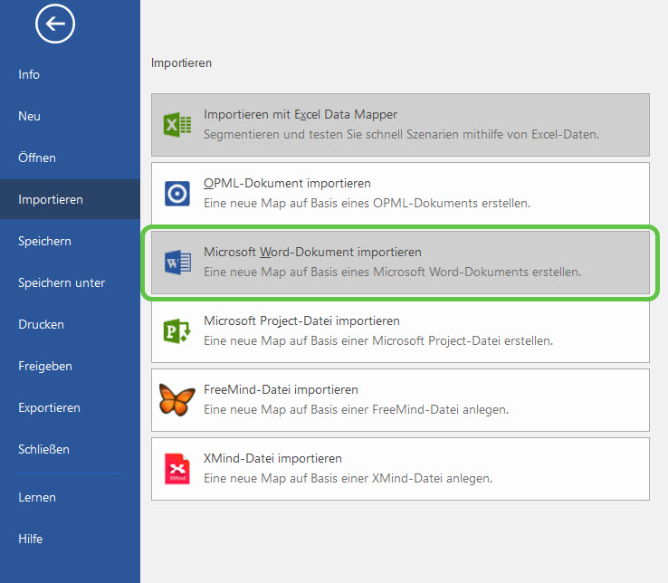Click the Excel Data Mapper icon
Image resolution: width=668 pixels, height=583 pixels.
(177, 125)
